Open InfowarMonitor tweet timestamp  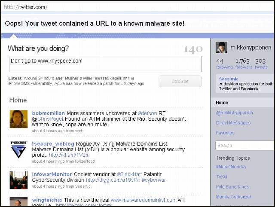[x=48, y=186]
